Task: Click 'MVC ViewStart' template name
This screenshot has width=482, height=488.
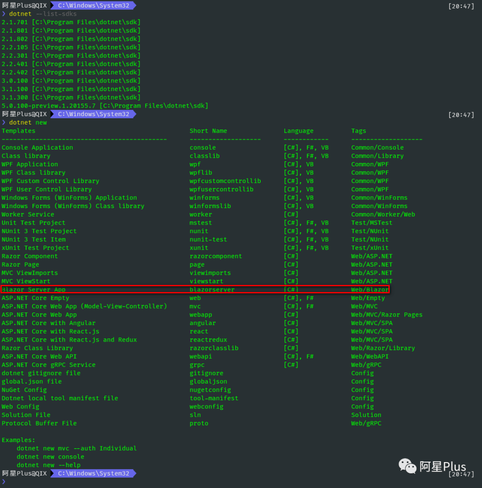Action: (x=26, y=281)
